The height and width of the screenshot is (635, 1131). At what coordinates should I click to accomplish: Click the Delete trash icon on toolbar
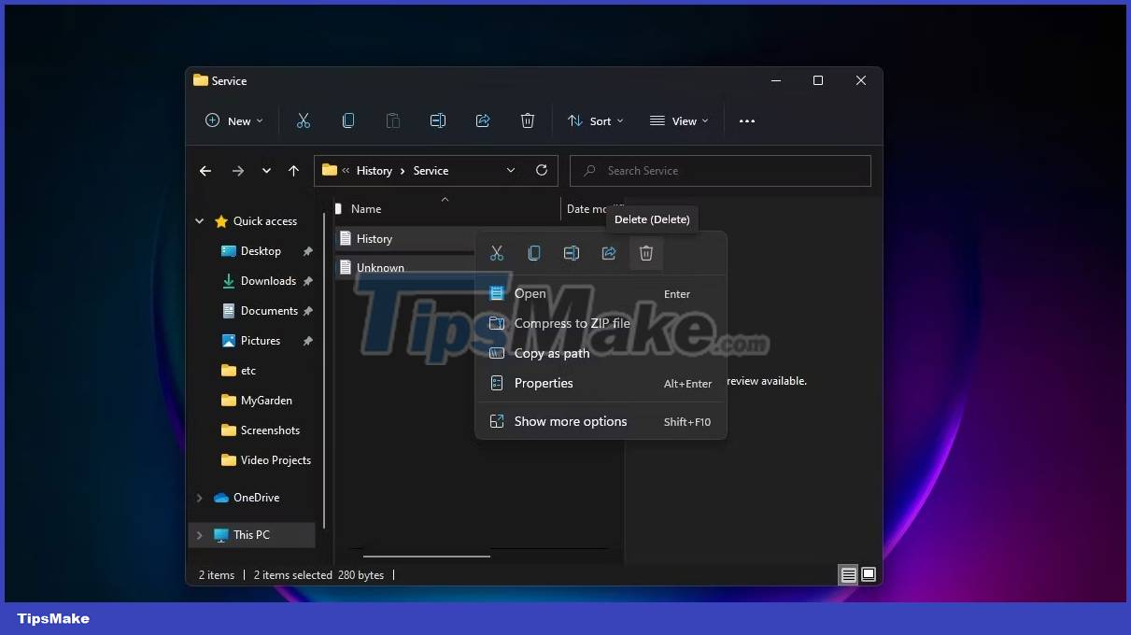point(528,120)
